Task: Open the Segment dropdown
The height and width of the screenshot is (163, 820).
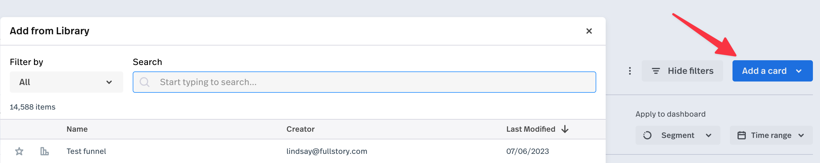Action: point(678,135)
